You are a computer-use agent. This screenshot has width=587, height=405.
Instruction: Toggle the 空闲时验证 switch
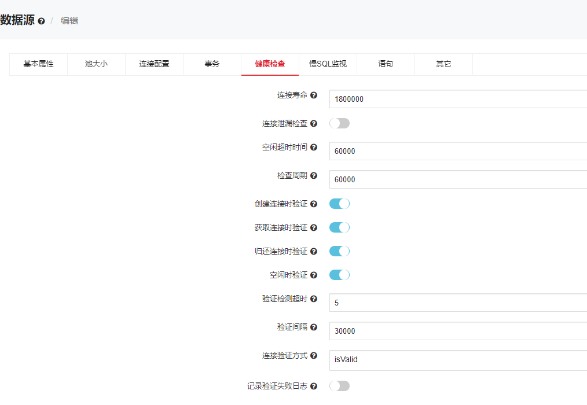coord(339,275)
